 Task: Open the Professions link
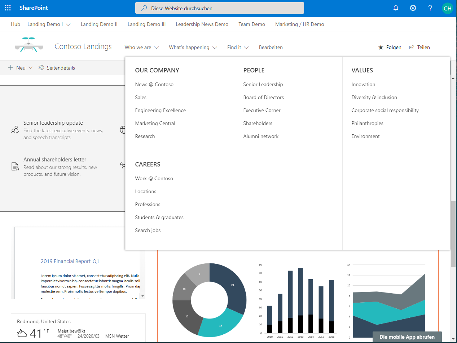[148, 204]
